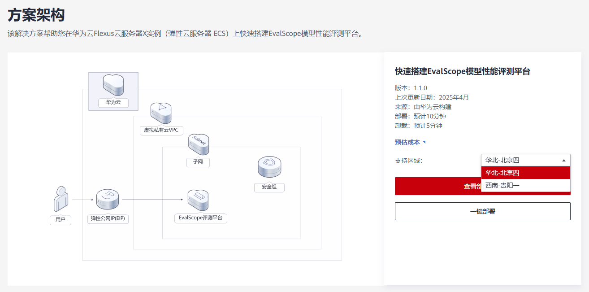Click the 版本：1.1.0 line
This screenshot has width=589, height=292.
pos(411,88)
